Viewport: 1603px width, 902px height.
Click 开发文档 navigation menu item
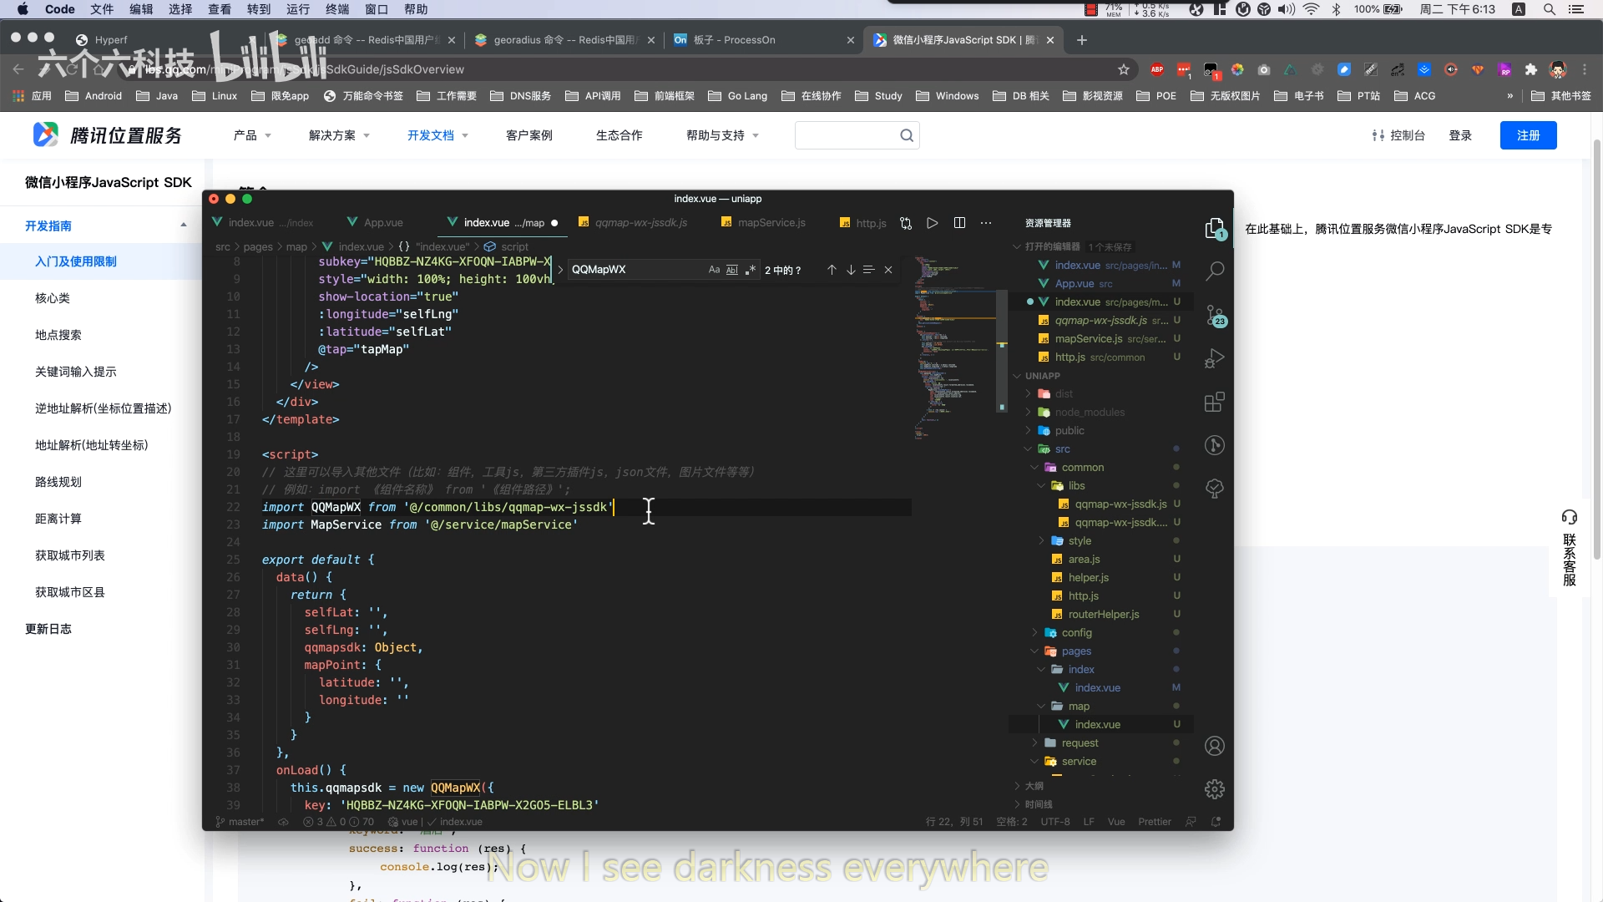[429, 134]
